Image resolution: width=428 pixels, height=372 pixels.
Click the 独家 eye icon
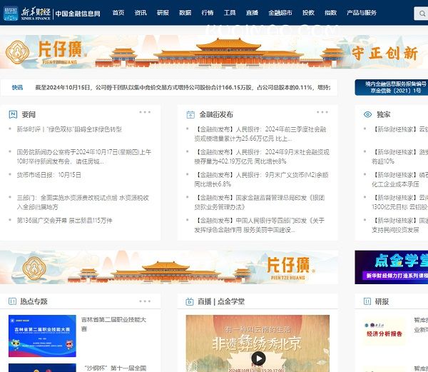(x=367, y=114)
